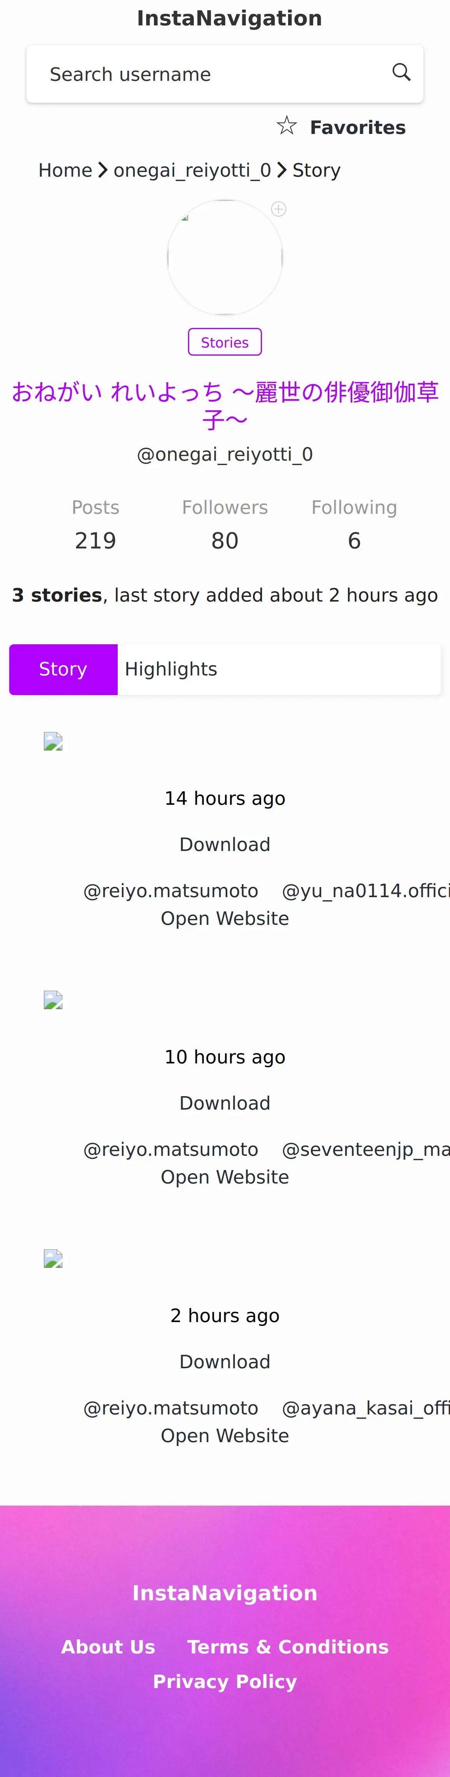Download the 2 hours ago story
Screen dimensions: 450x1777
point(225,1362)
